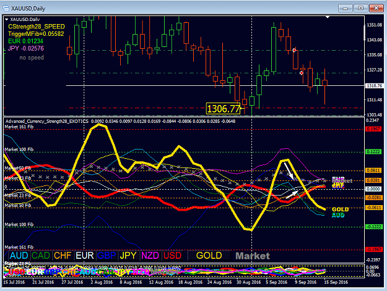Click the 5 Sep 2016 date label
Image resolution: width=387 pixels, height=291 pixels.
click(x=276, y=282)
